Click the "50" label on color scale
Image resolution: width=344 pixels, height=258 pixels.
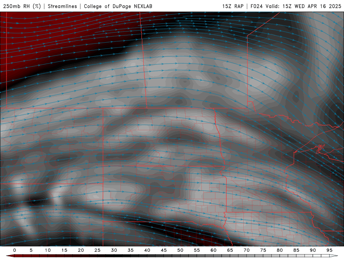180,250
